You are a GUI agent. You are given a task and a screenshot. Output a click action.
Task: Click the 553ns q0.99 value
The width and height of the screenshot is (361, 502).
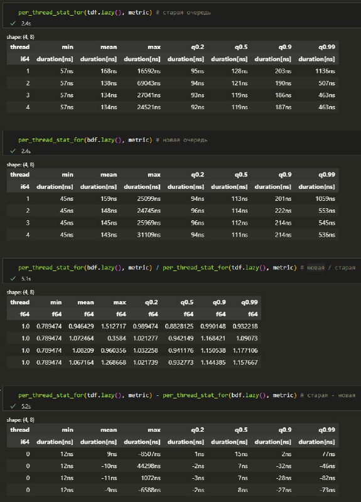coord(326,211)
